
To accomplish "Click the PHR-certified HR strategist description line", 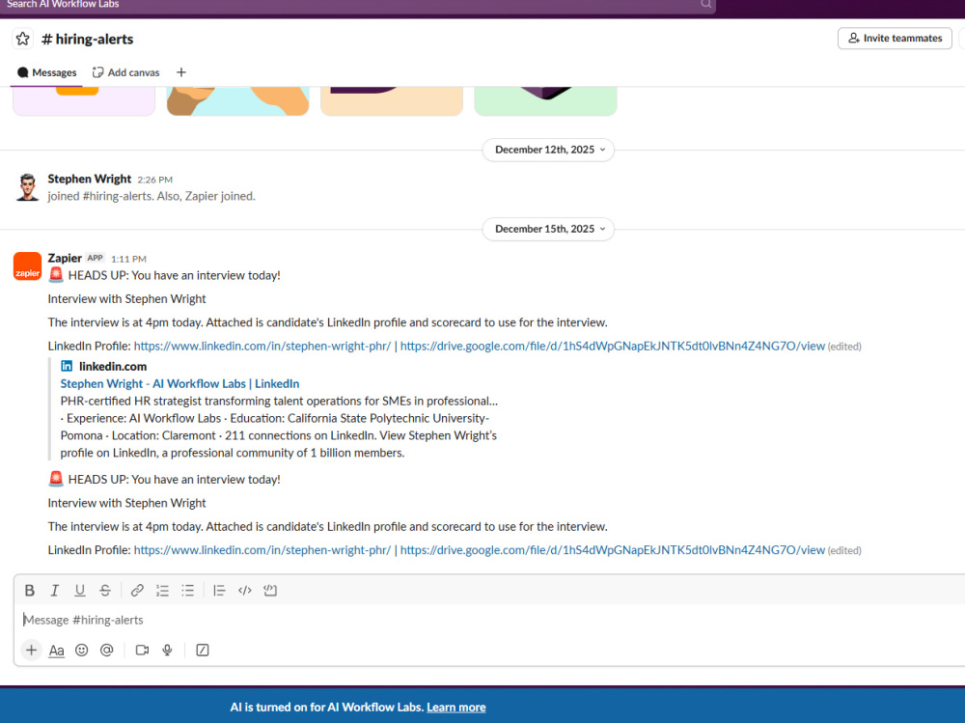I will tap(279, 401).
